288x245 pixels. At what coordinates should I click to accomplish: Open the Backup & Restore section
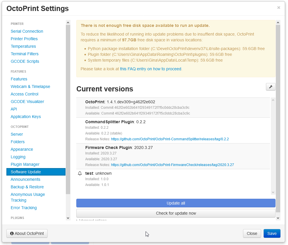pyautogui.click(x=27, y=187)
